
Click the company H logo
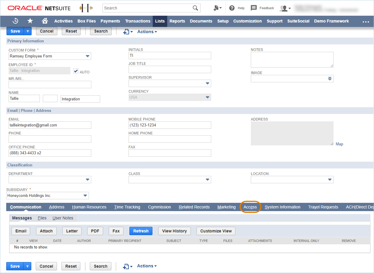tap(86, 8)
